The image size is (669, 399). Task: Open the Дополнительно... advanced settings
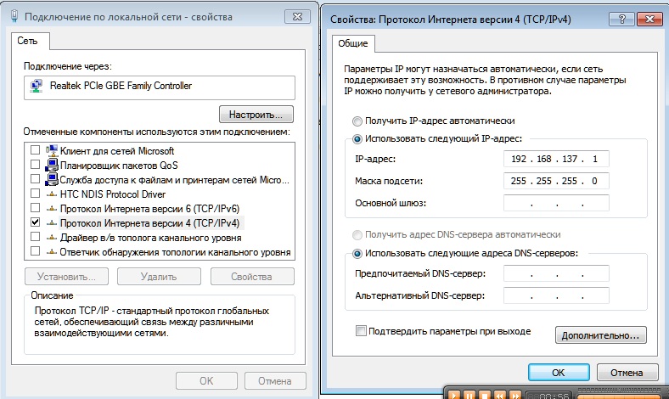coord(601,335)
